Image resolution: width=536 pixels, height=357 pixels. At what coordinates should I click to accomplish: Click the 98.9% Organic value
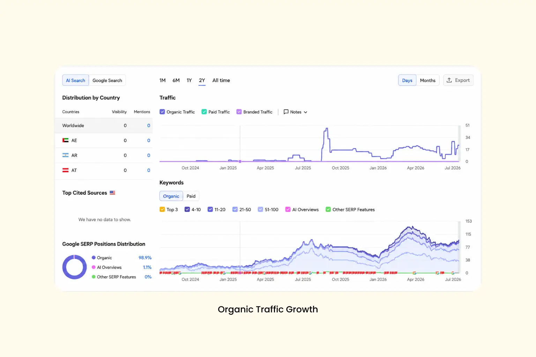click(145, 258)
